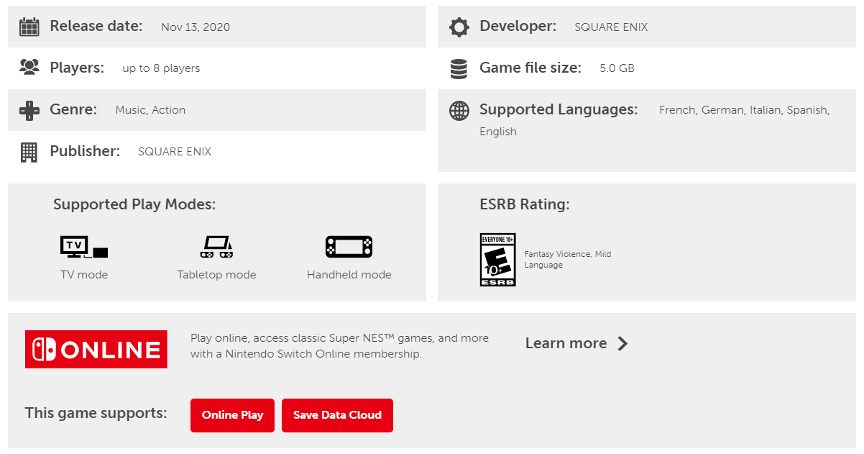The width and height of the screenshot is (864, 454).
Task: Click the Genre d-pad icon
Action: pos(29,110)
